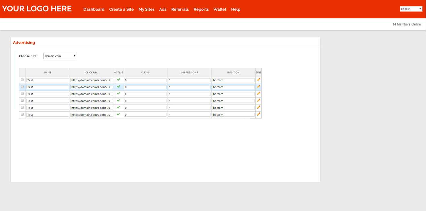This screenshot has height=211, width=426.
Task: Click the ACTIVE column header
Action: (x=118, y=73)
